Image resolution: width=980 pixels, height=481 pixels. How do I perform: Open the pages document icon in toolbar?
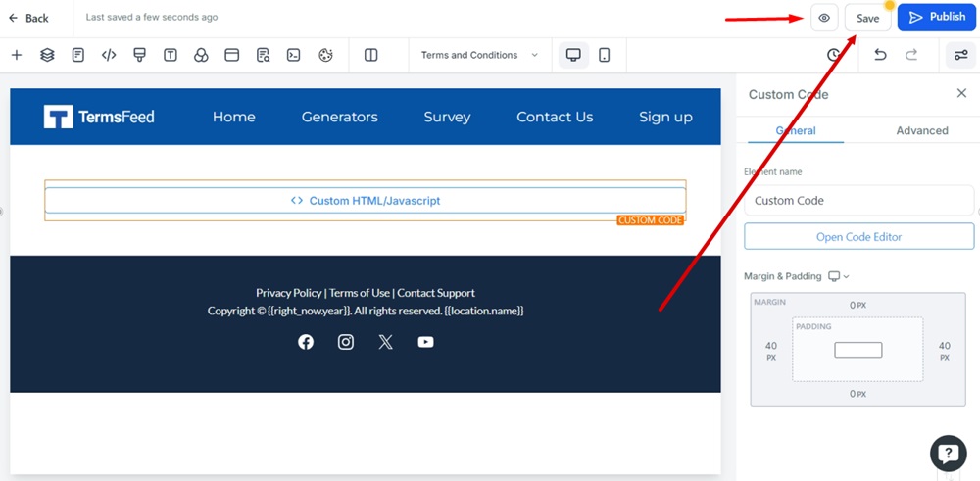tap(78, 55)
